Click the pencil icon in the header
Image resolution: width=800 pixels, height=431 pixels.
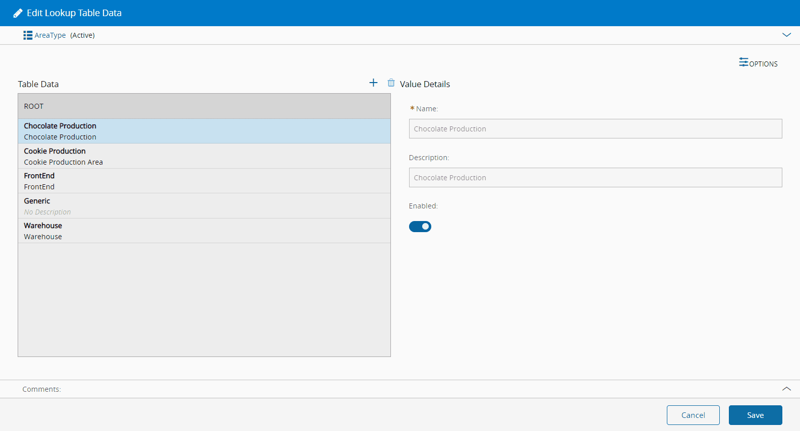tap(18, 13)
